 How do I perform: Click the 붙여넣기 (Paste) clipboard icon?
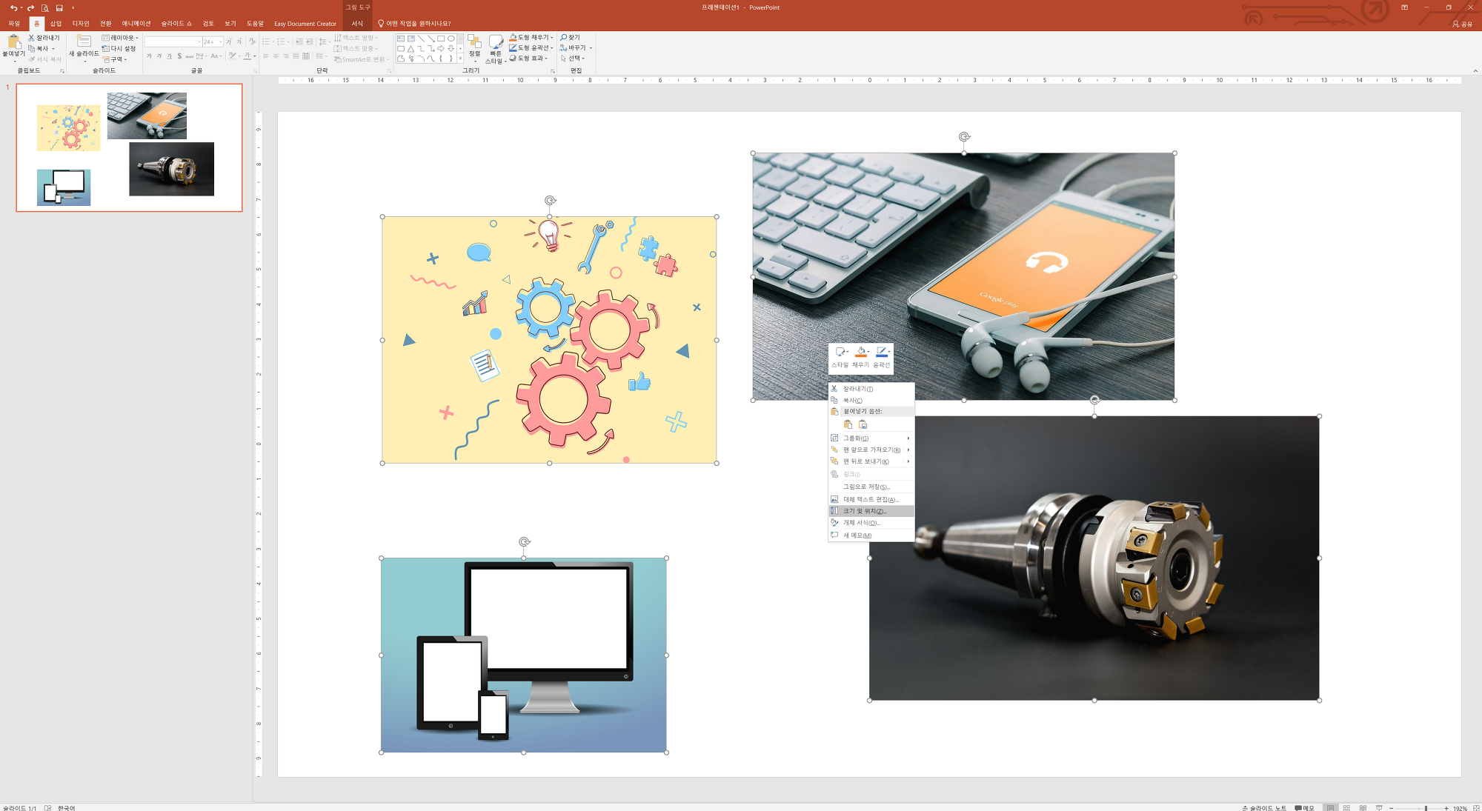[13, 42]
